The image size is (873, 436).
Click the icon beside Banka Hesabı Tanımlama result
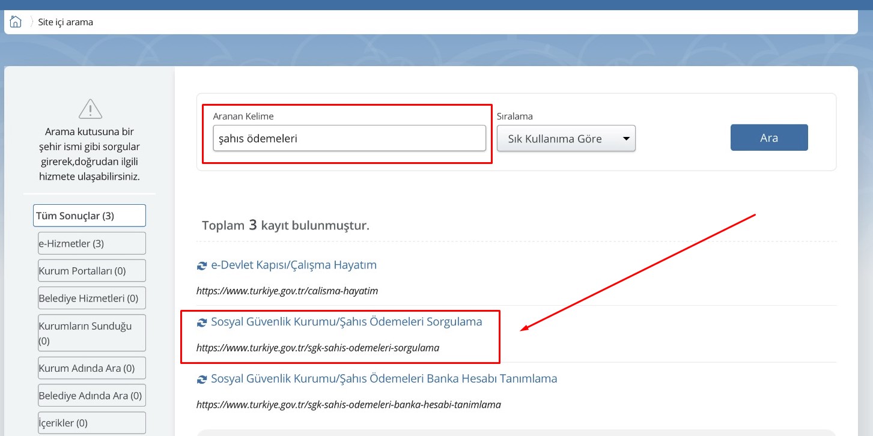click(x=202, y=380)
